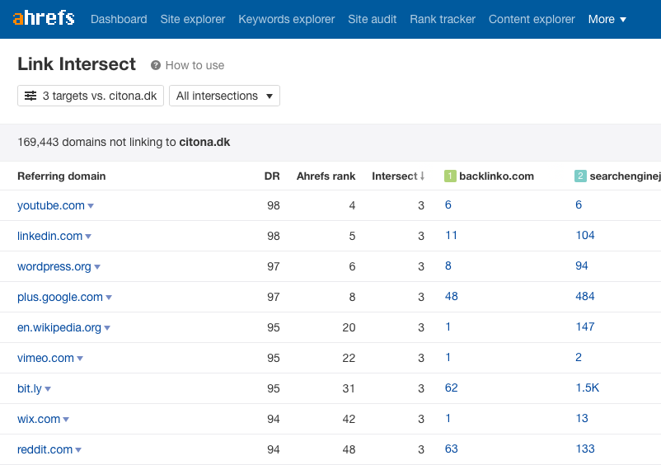Image resolution: width=661 pixels, height=465 pixels.
Task: Expand the en.wikipedia.org dropdown arrow
Action: coord(107,328)
